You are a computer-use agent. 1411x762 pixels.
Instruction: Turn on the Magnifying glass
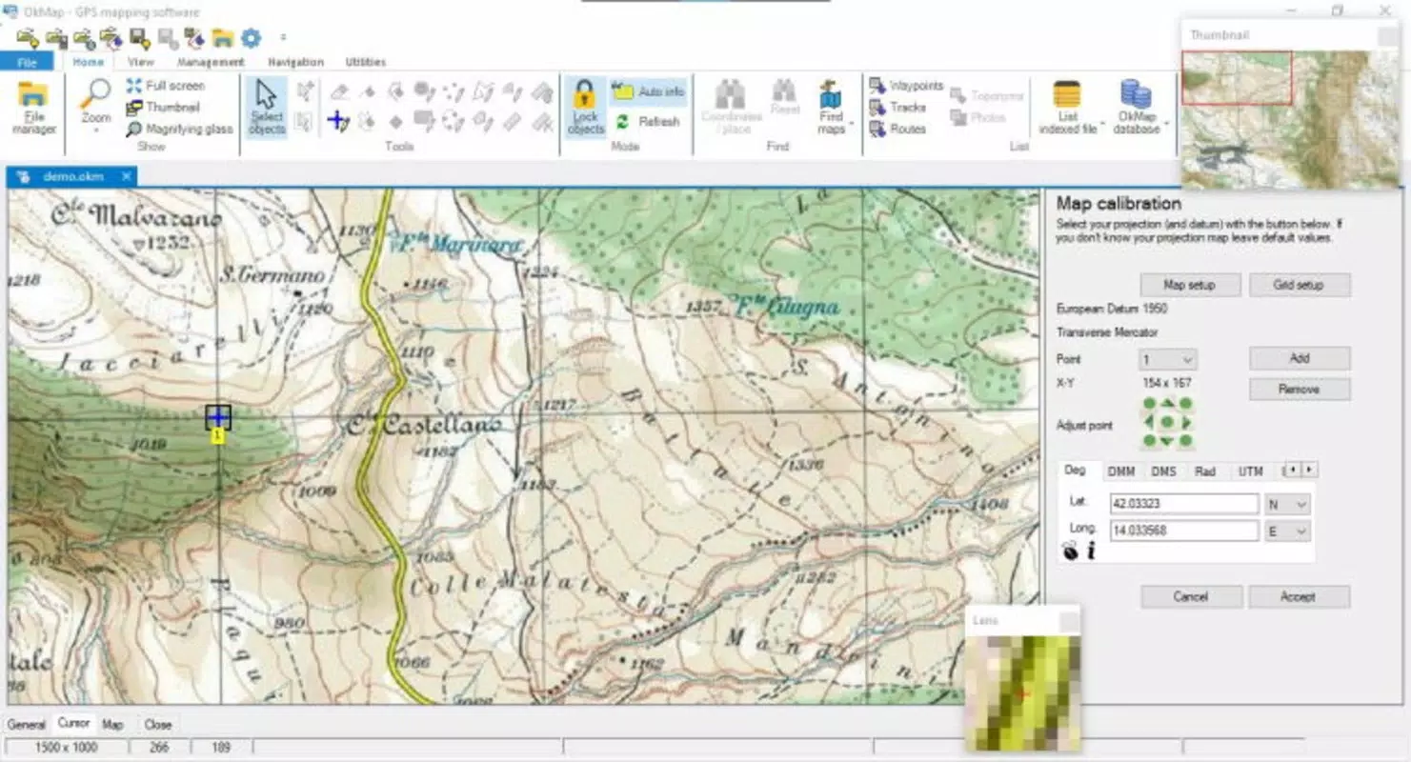(x=179, y=129)
